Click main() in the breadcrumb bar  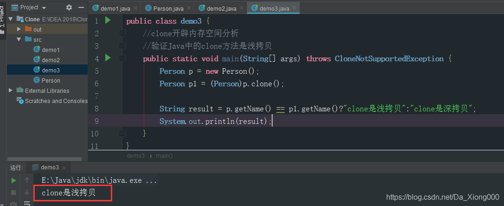(x=164, y=156)
